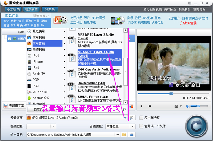Click the DVD burning promo icon
The image size is (213, 141).
(118, 20)
